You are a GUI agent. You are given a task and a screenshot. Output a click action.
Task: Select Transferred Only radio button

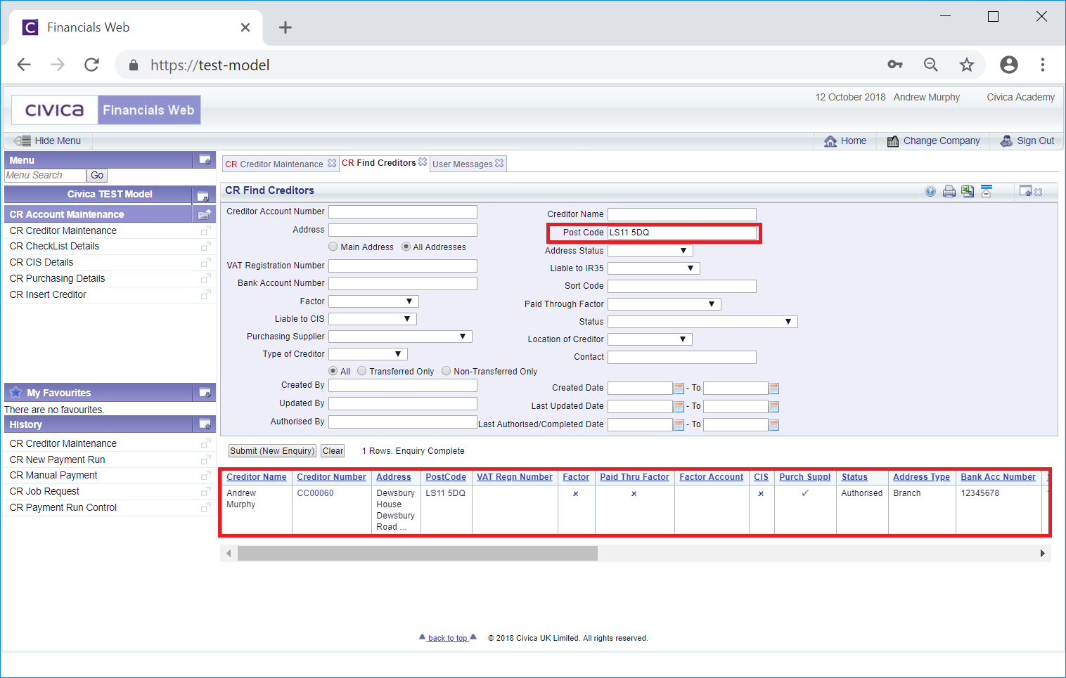pos(361,371)
